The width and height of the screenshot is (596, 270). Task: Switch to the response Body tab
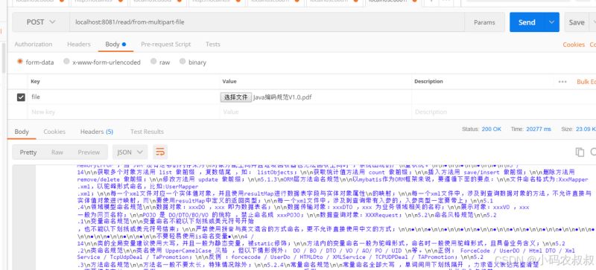(22, 132)
